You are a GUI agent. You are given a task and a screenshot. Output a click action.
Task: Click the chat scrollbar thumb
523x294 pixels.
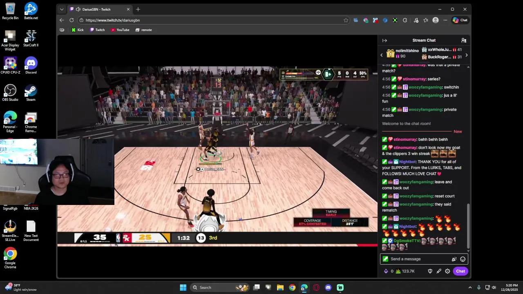tap(468, 225)
